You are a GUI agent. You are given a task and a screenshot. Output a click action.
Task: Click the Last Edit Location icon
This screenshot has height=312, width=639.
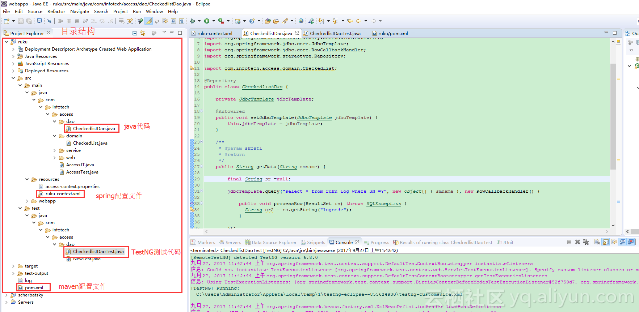pyautogui.click(x=350, y=21)
